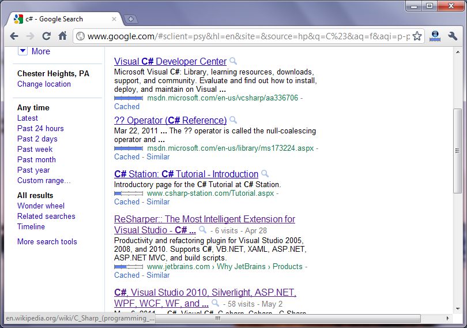This screenshot has height=328, width=467.
Task: Click More search tools
Action: tap(47, 242)
